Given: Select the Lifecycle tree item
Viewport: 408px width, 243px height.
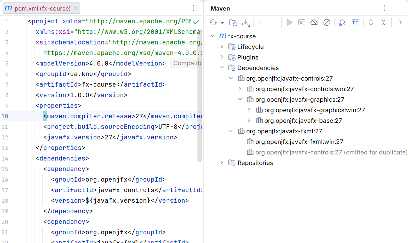Looking at the screenshot, I should (250, 47).
